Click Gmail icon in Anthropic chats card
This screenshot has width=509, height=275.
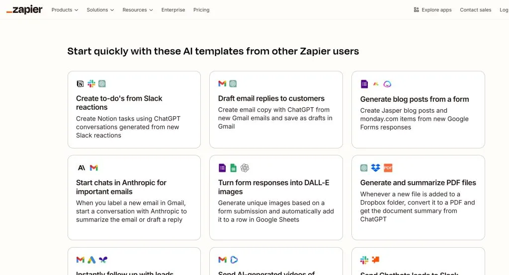pos(94,168)
